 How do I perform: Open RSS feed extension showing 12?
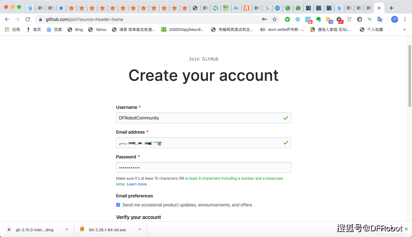coord(329,20)
